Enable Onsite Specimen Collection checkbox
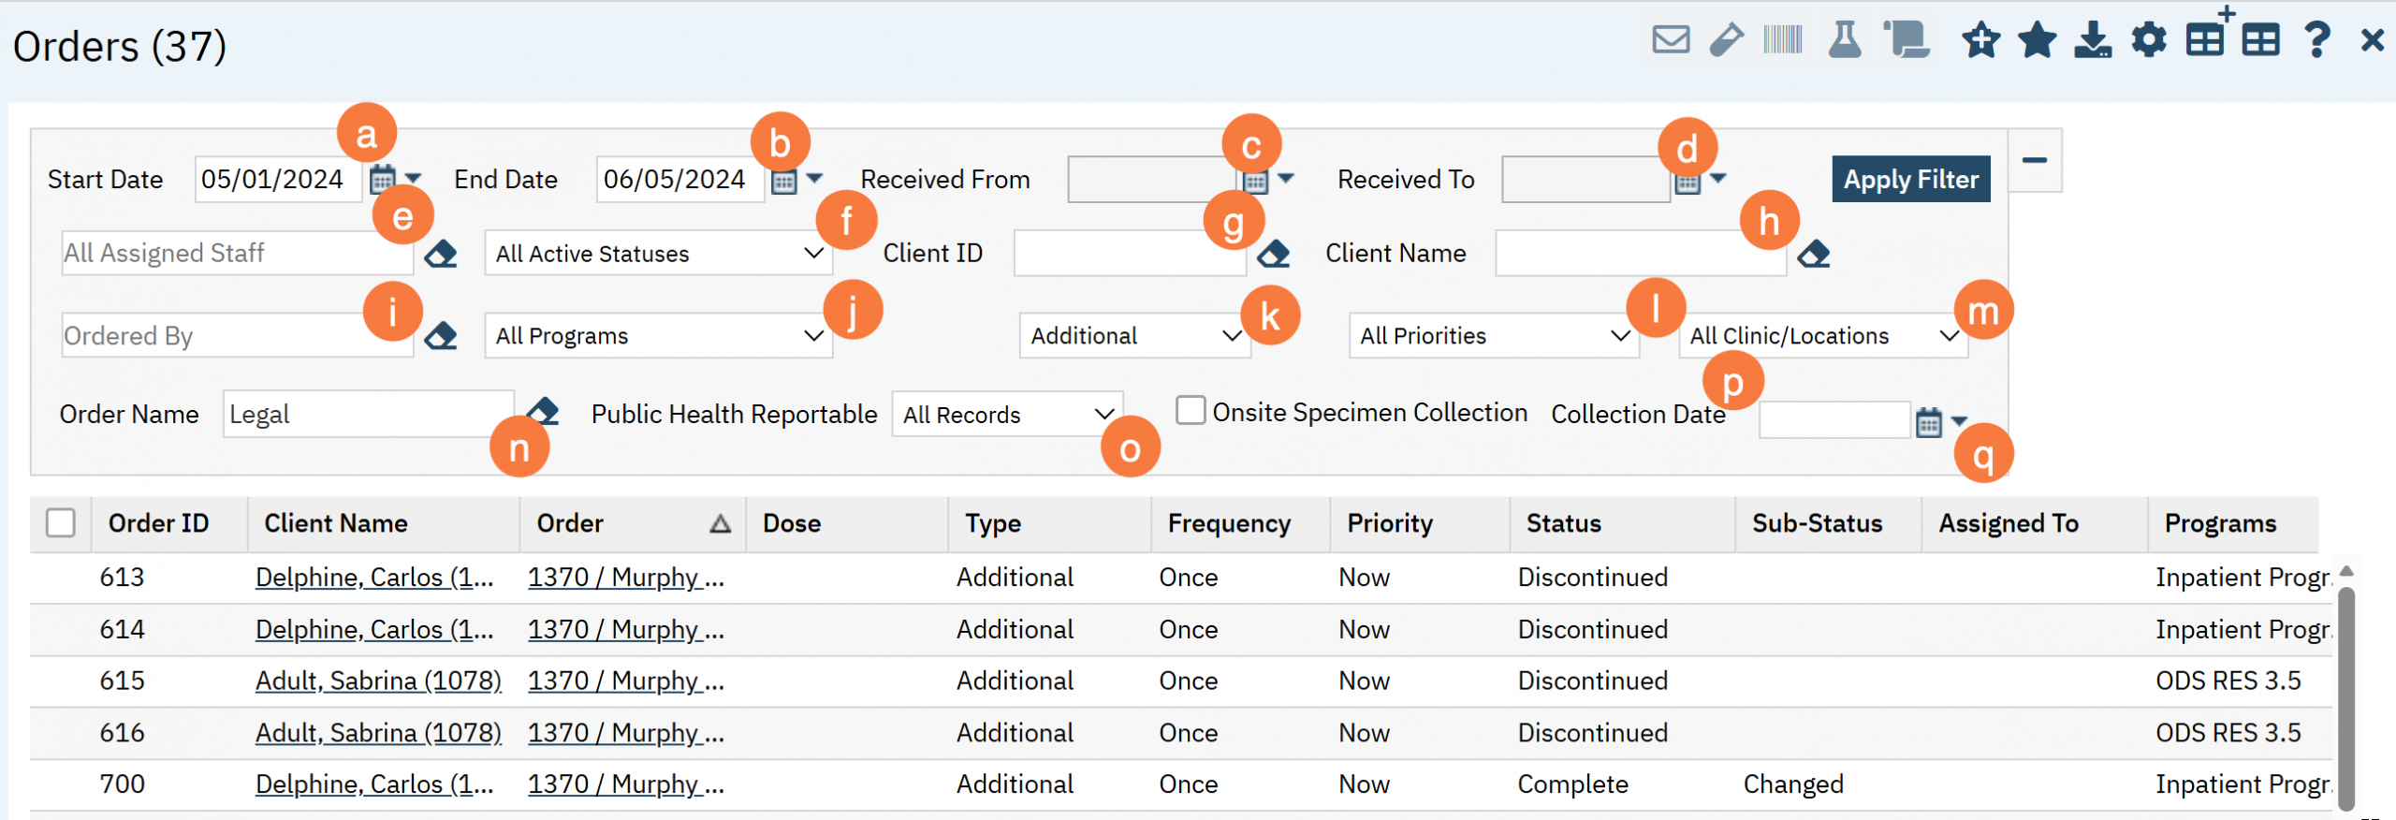 (1191, 411)
